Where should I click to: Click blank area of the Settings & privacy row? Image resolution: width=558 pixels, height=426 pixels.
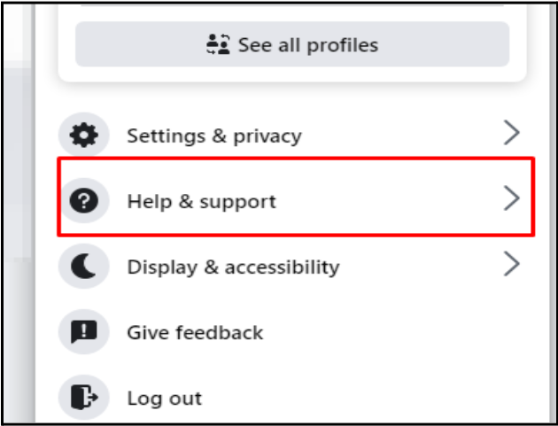click(399, 136)
